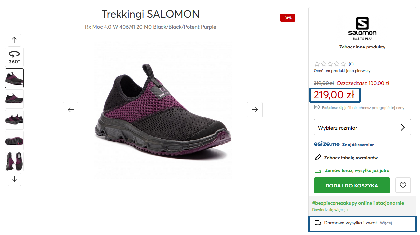Open the Wybierz rozmiar size selector
The image size is (420, 235).
[362, 127]
